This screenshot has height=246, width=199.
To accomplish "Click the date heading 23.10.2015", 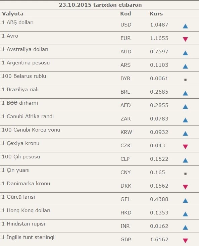I will [75, 5].
